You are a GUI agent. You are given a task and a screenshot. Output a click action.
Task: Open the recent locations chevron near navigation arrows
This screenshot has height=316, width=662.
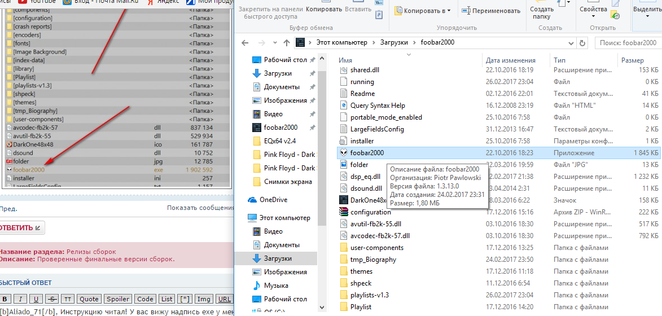[x=273, y=42]
